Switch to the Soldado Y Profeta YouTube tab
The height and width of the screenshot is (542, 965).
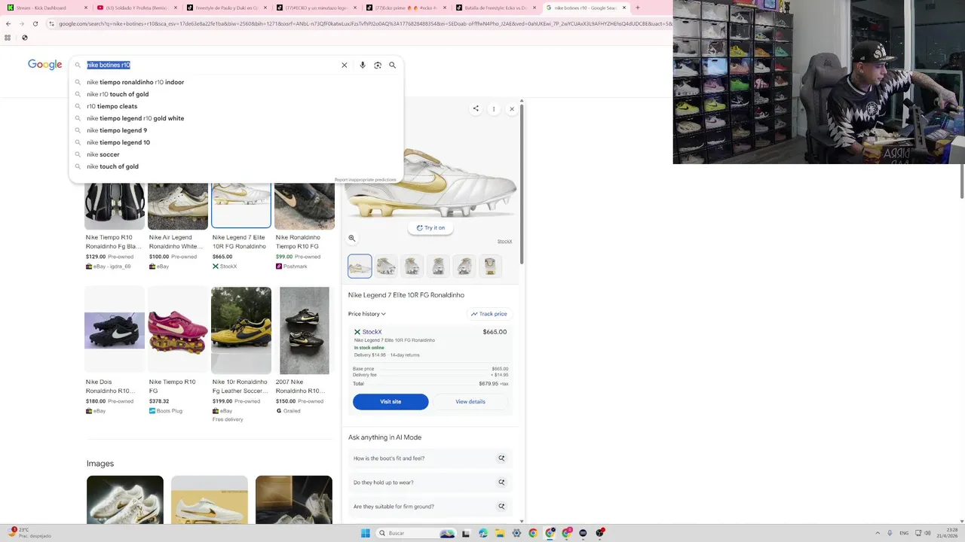pyautogui.click(x=136, y=8)
